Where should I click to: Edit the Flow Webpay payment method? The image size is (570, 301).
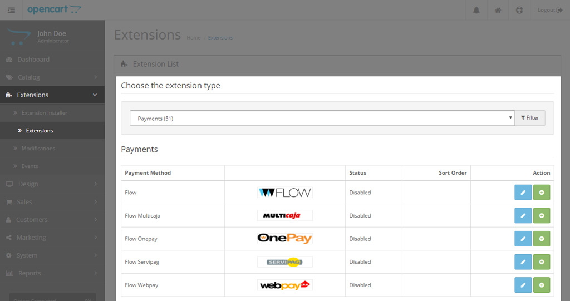[x=523, y=285]
